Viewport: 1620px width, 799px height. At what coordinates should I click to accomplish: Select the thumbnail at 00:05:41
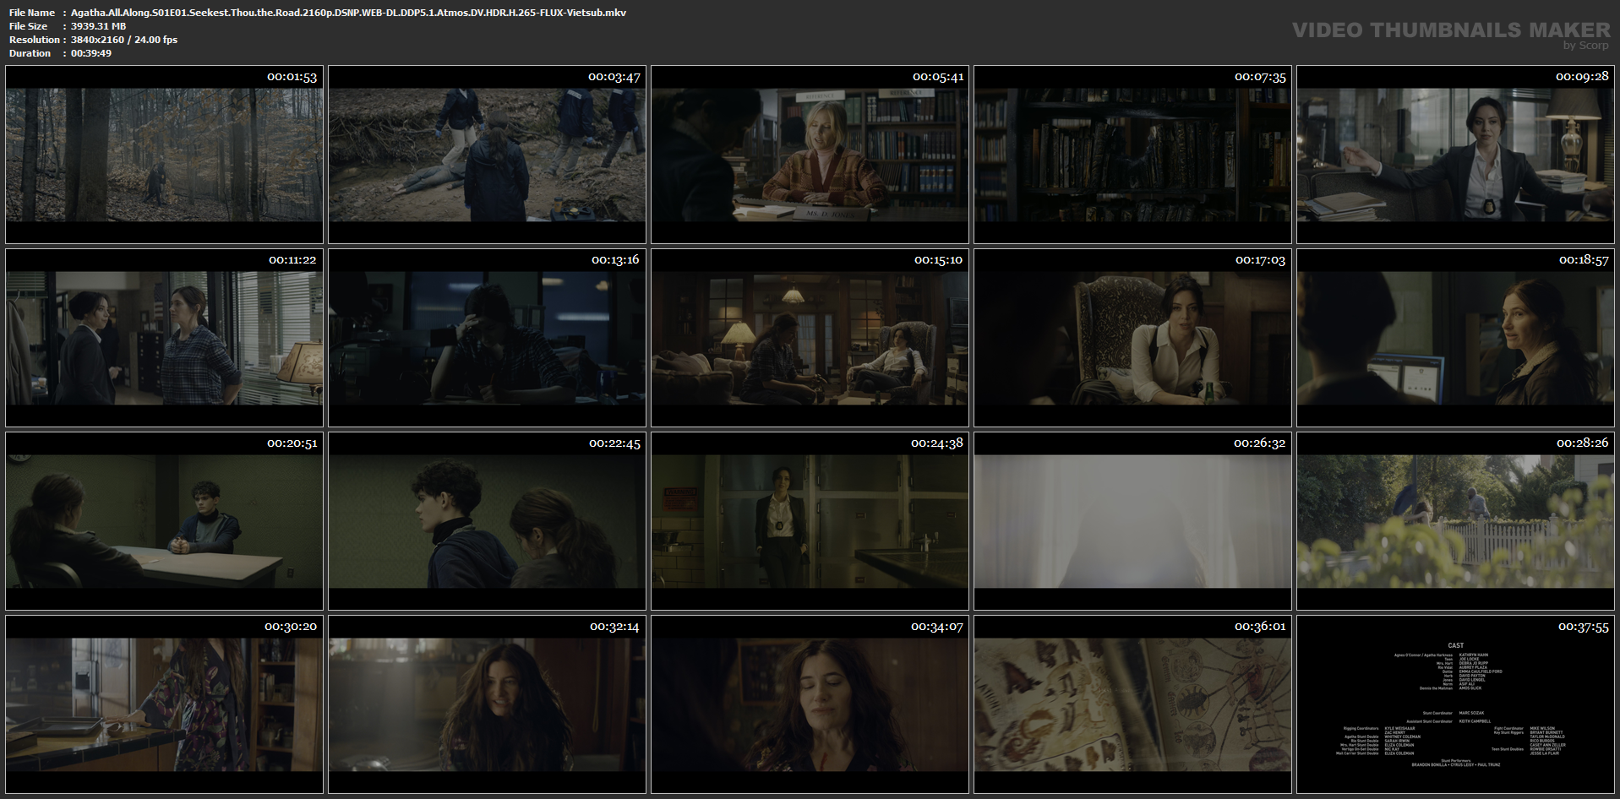pyautogui.click(x=810, y=155)
